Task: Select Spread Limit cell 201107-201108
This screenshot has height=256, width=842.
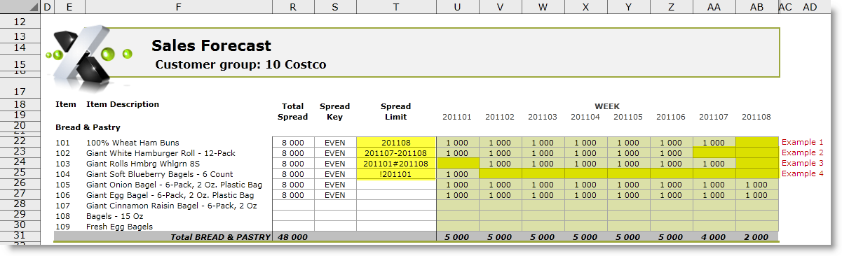Action: coord(396,152)
